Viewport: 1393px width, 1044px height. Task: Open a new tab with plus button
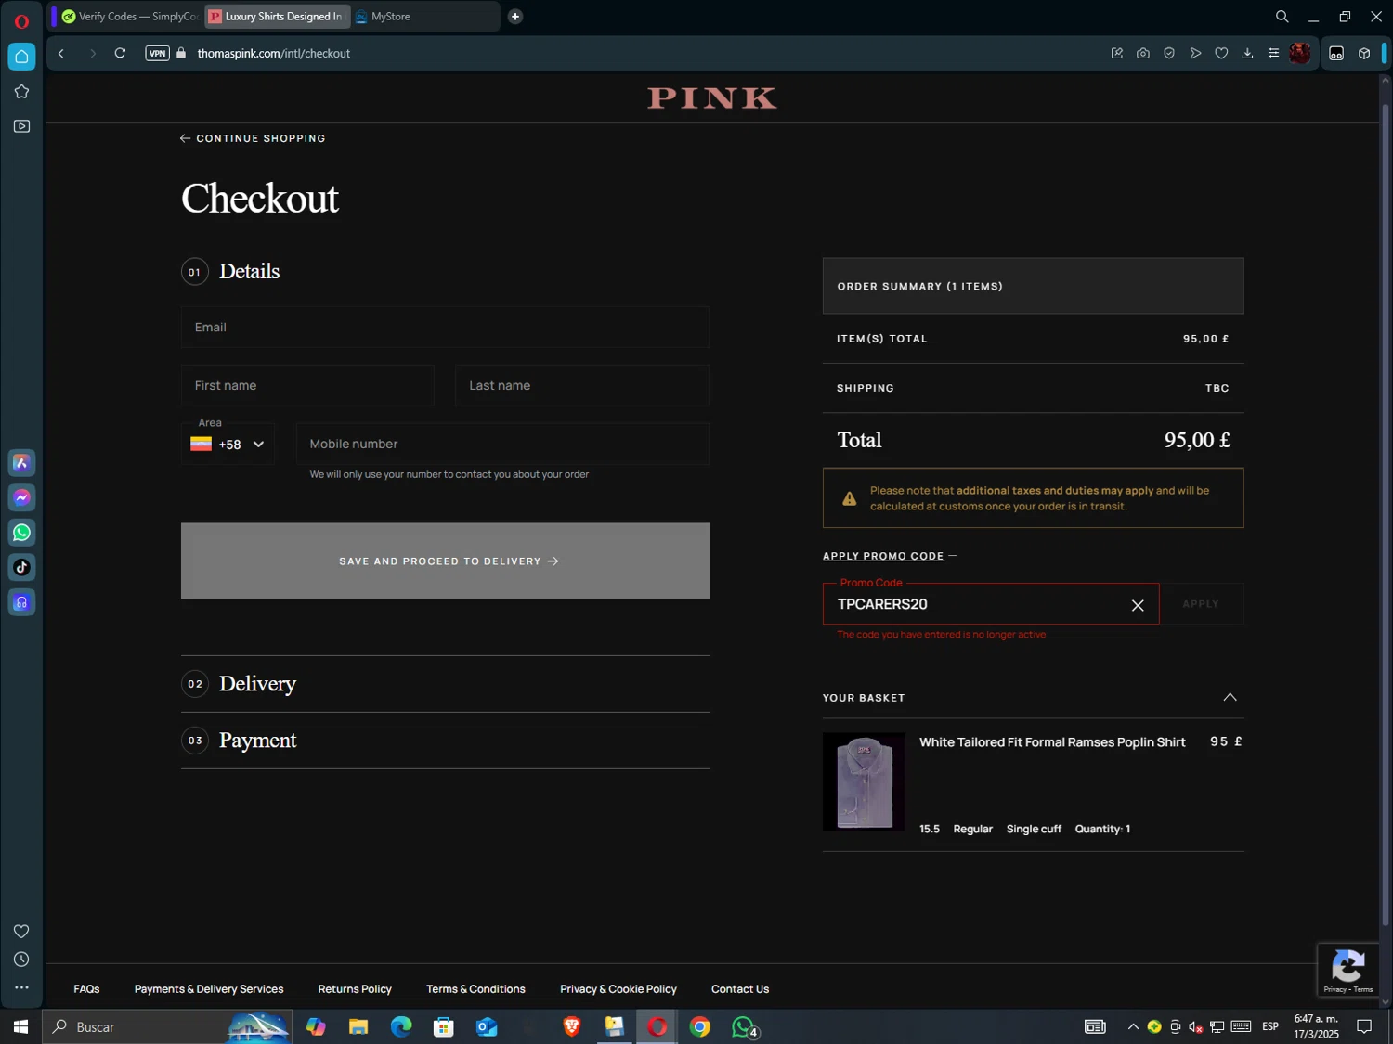[x=515, y=17]
